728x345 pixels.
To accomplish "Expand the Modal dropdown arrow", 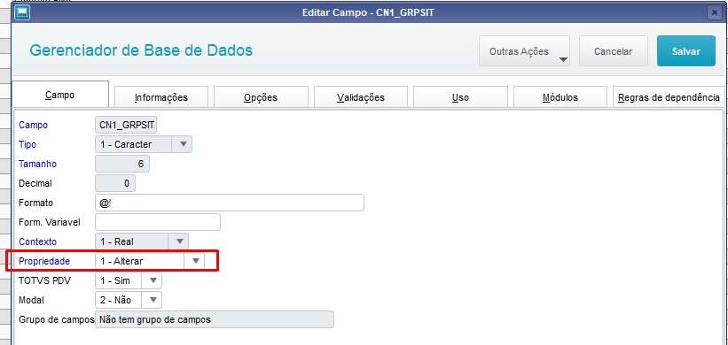I will 153,300.
